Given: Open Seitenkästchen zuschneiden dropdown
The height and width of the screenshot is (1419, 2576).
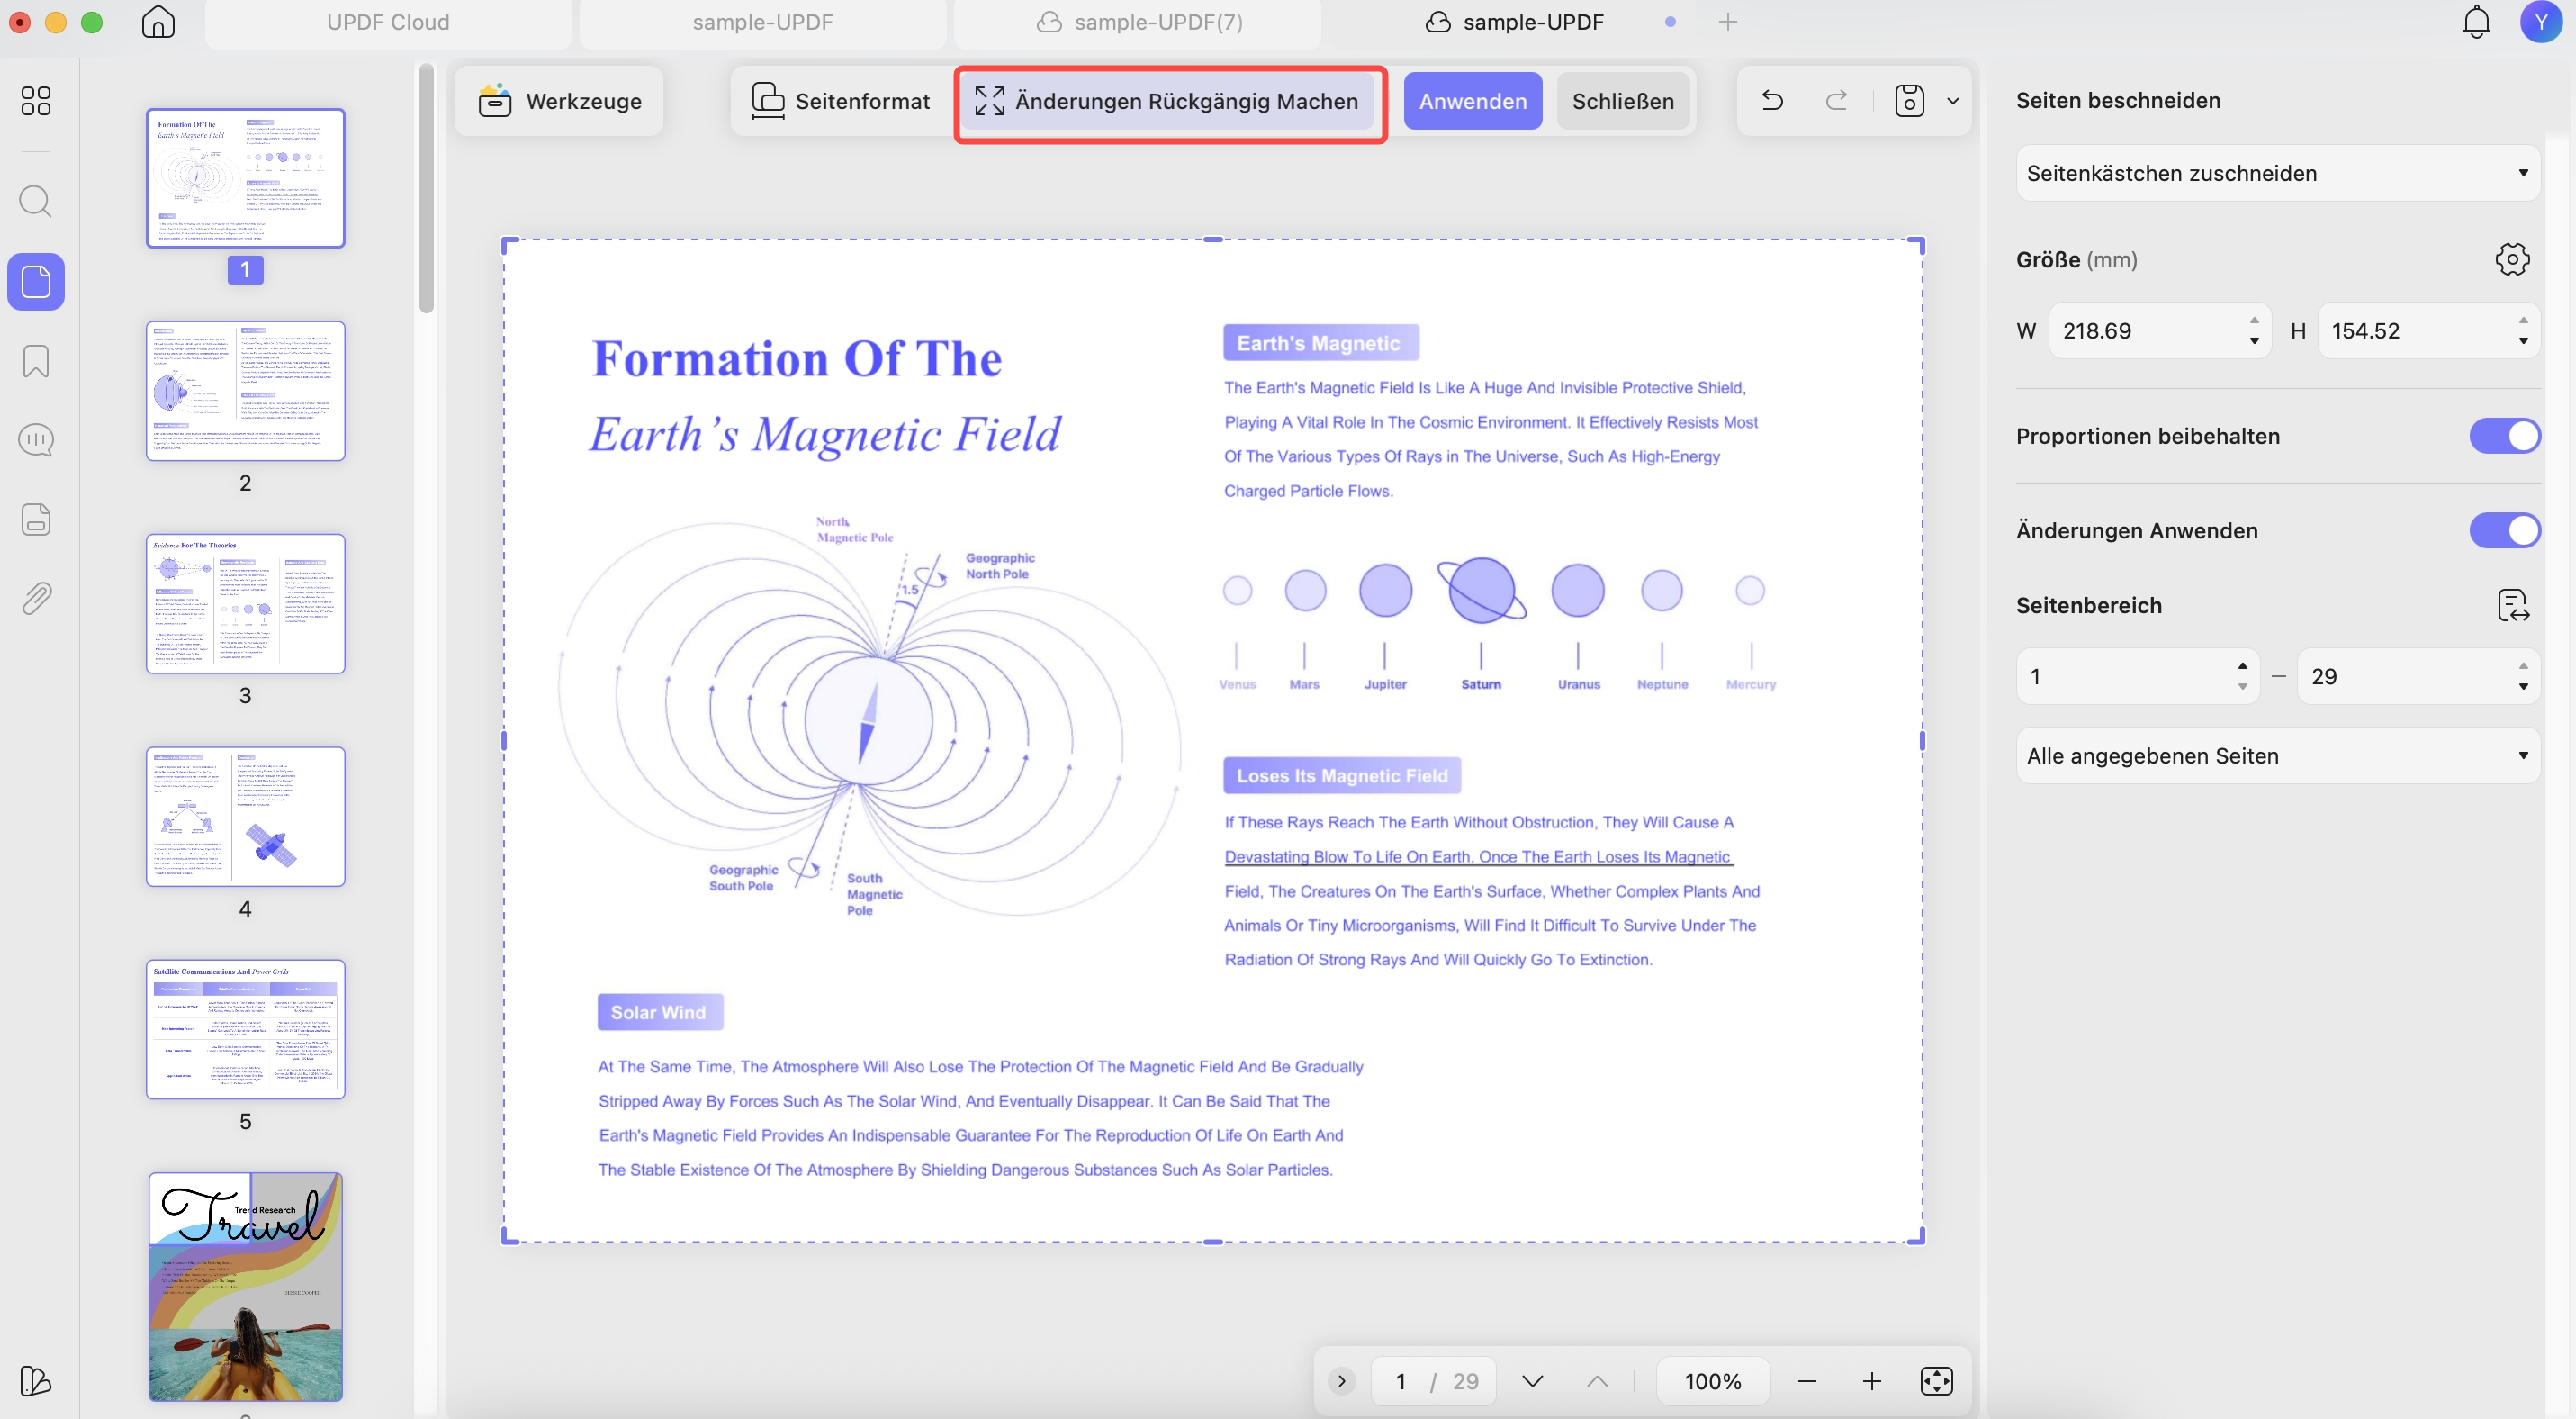Looking at the screenshot, I should pos(2277,173).
